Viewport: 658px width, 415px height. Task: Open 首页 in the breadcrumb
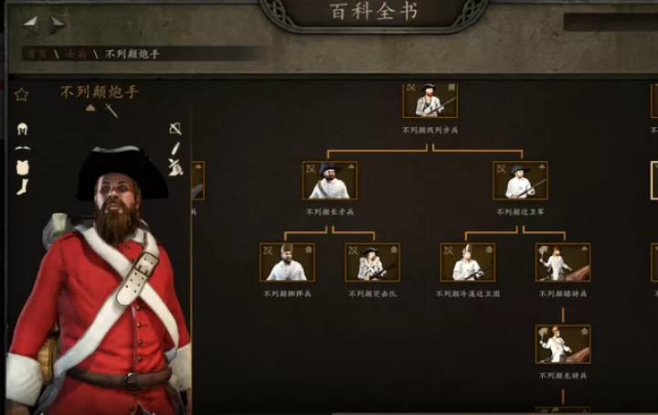tap(37, 54)
